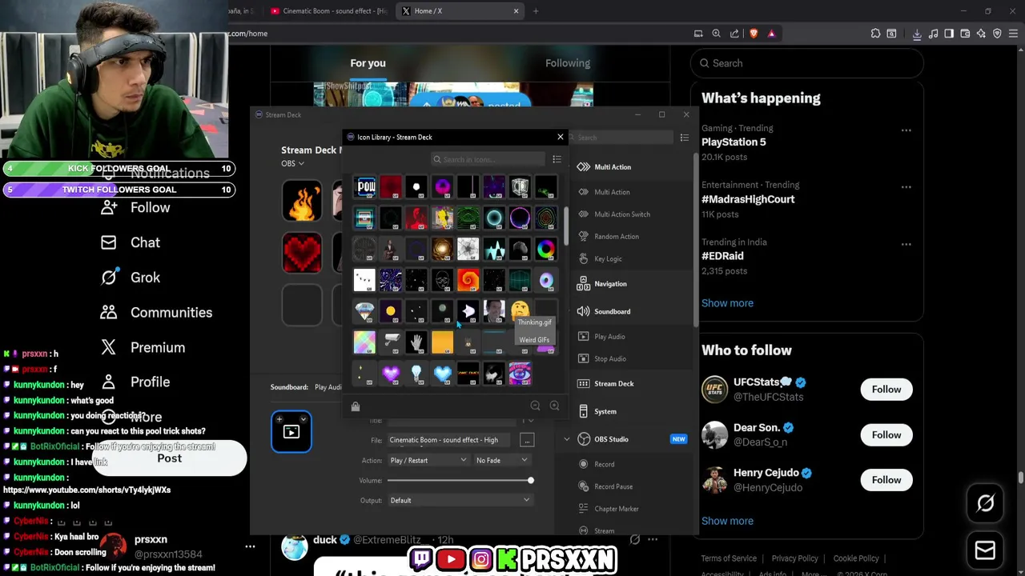This screenshot has height=576, width=1025.
Task: Focus the Search in Icons field
Action: (488, 159)
